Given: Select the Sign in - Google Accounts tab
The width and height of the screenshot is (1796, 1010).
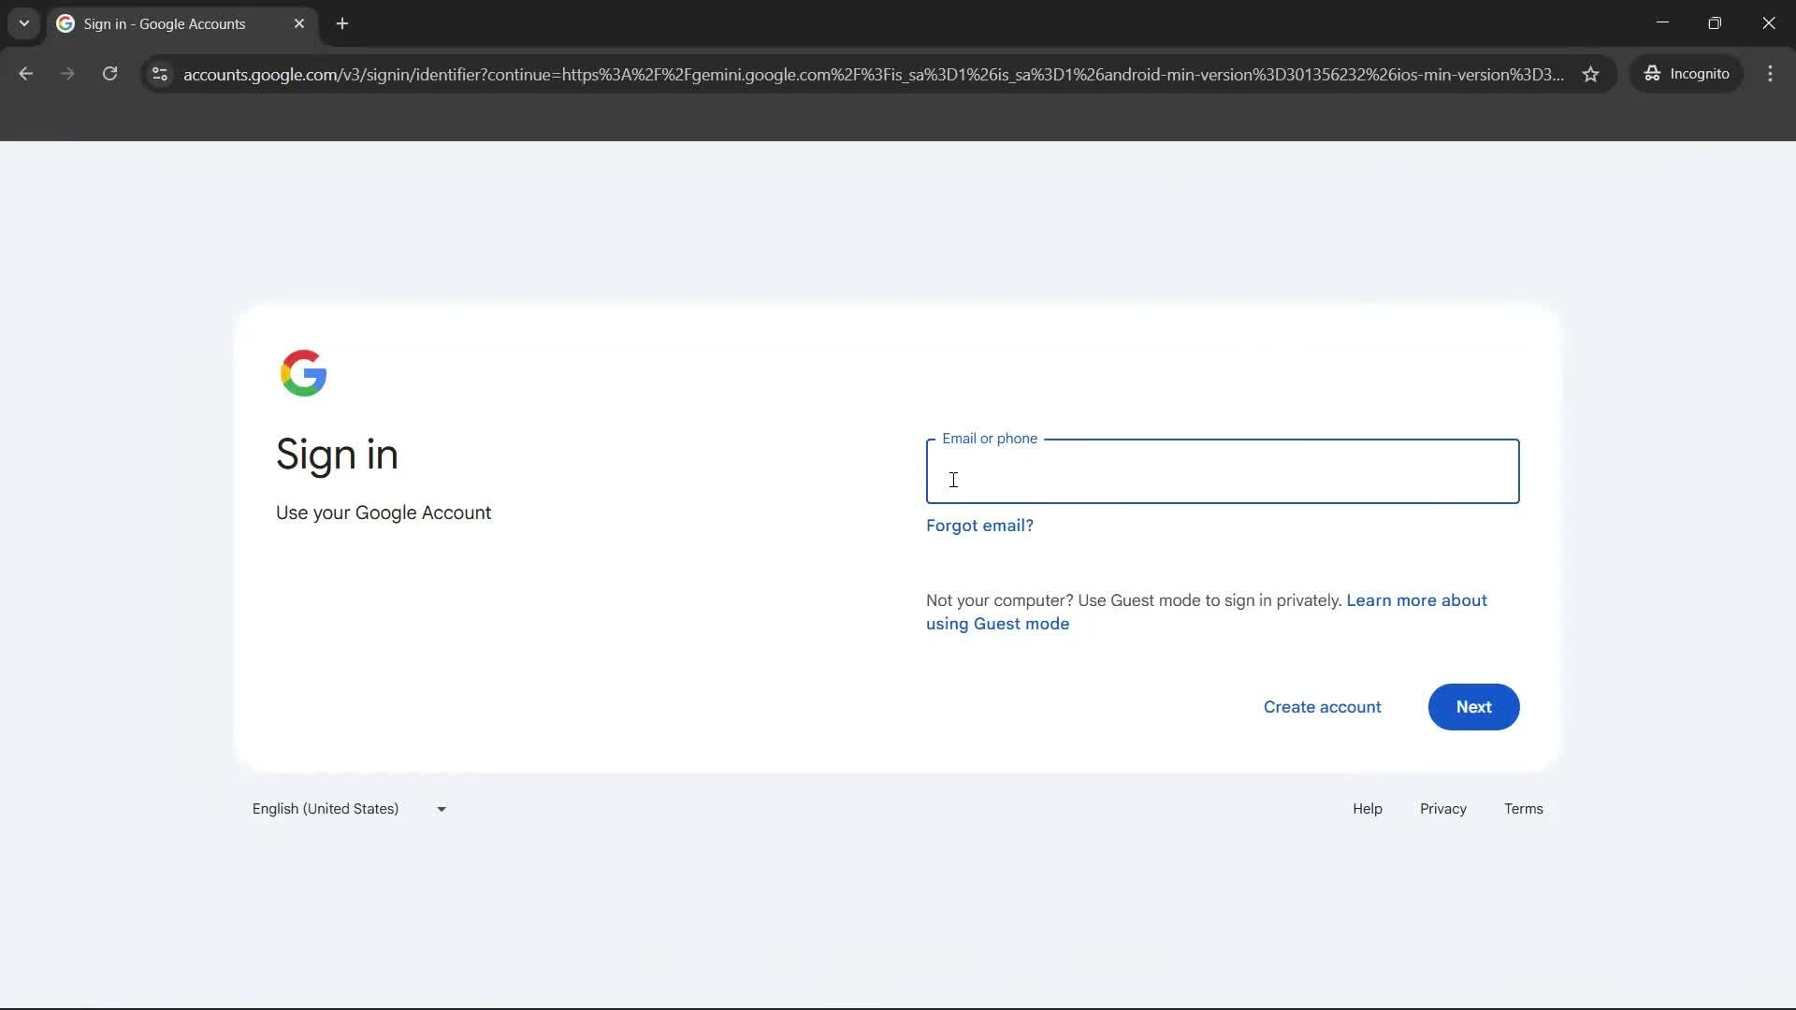Looking at the screenshot, I should coord(168,23).
